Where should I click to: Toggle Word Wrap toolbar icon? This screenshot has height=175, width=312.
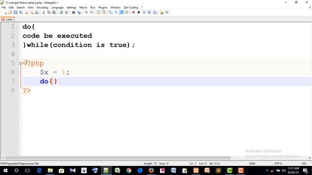111,13
